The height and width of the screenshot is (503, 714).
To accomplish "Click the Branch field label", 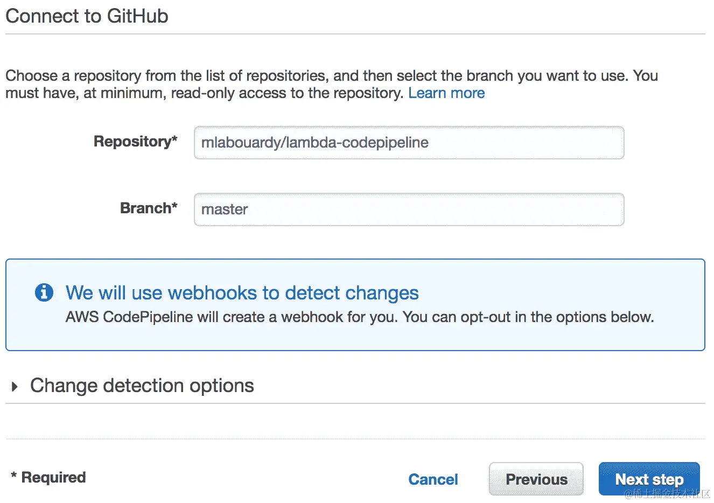I will coord(145,208).
